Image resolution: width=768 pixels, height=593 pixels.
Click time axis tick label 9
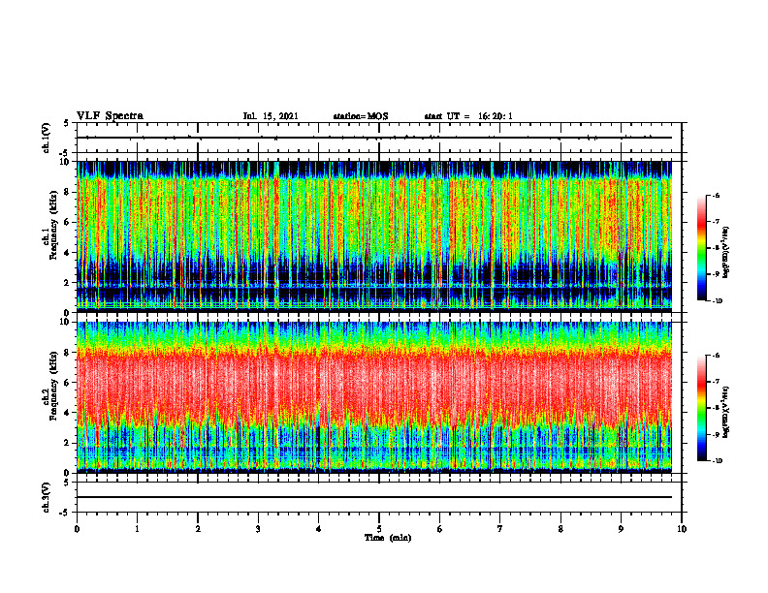click(621, 528)
